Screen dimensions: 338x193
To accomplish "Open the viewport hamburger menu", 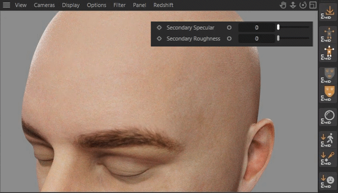I will coord(6,5).
